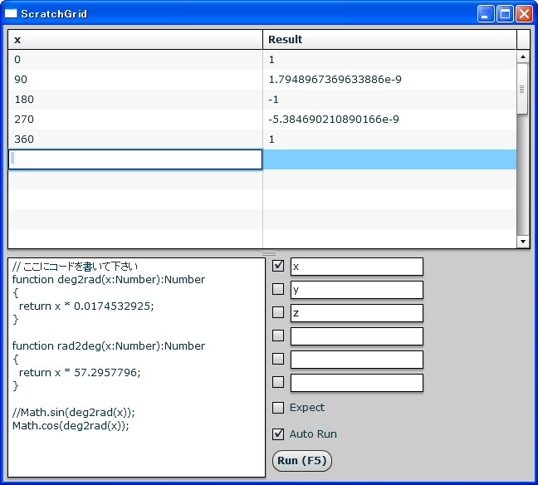
Task: Click the grid scrollbar down arrow
Action: click(x=522, y=242)
